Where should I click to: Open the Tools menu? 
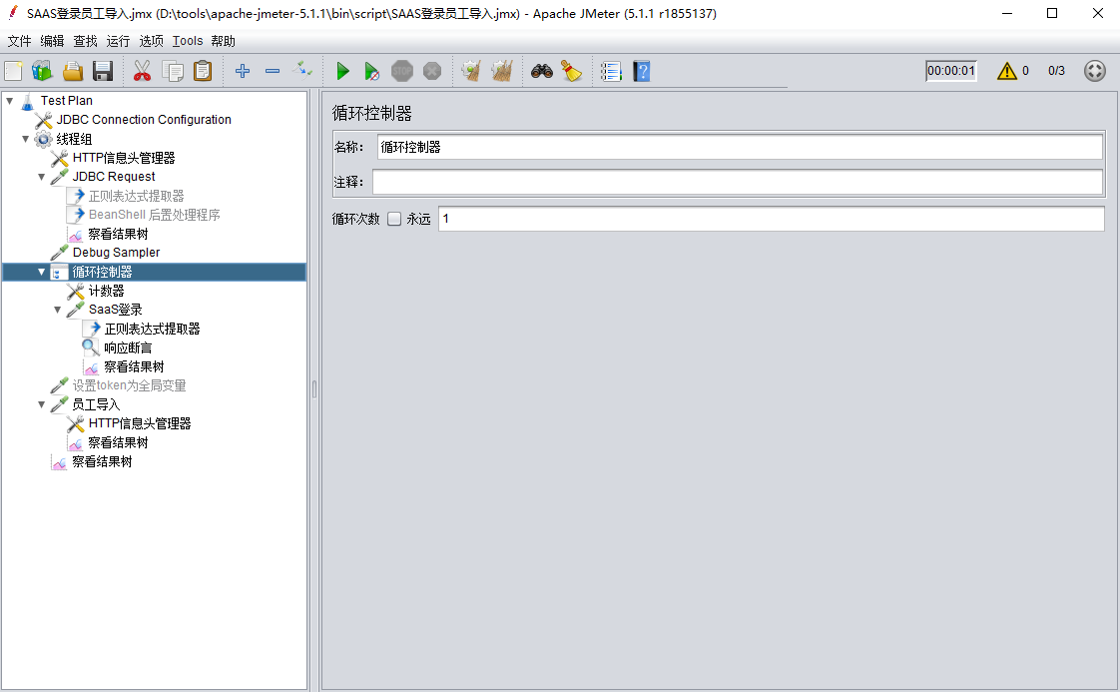click(188, 41)
